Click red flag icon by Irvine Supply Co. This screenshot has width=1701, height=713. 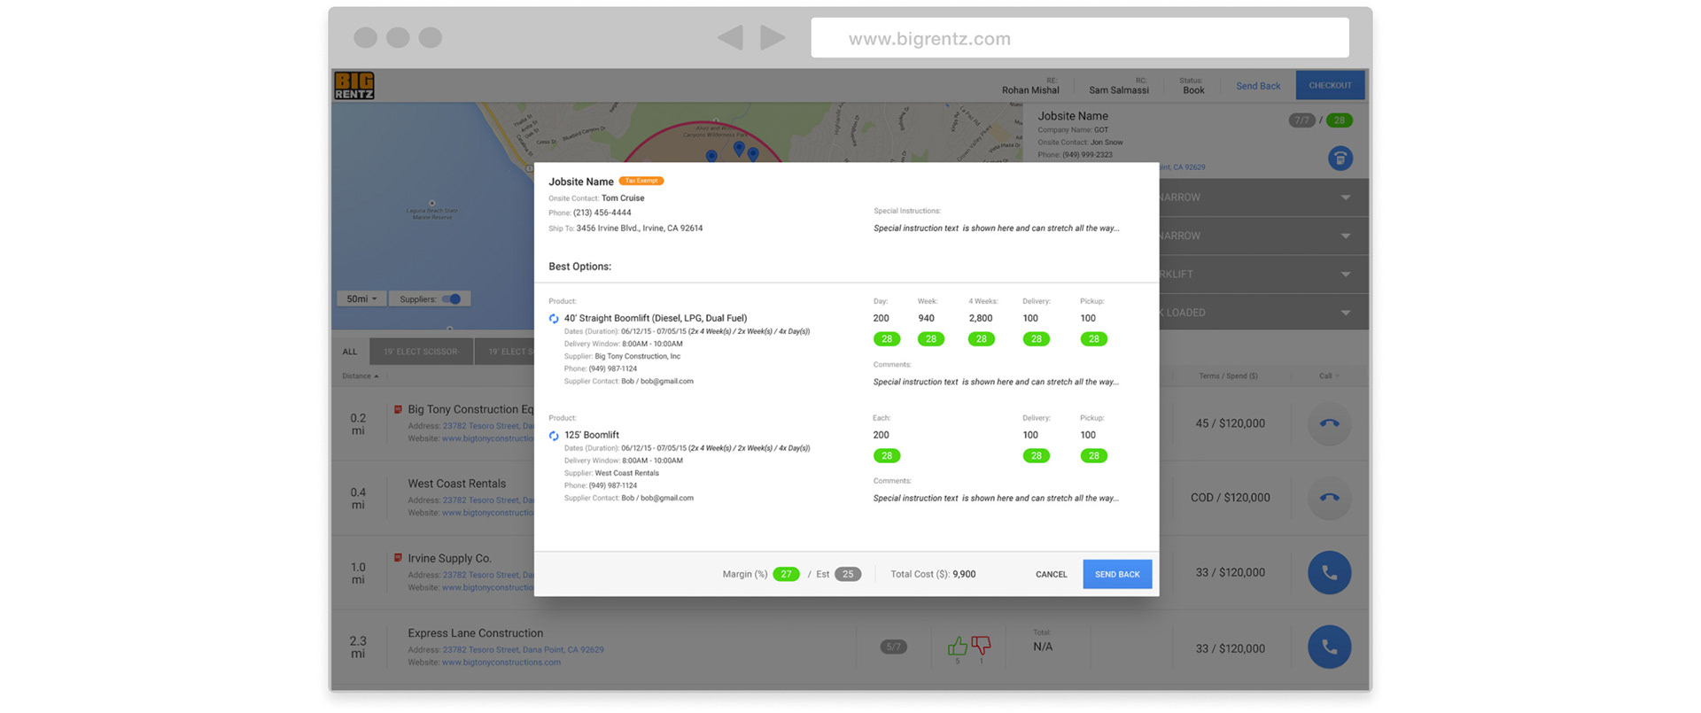pyautogui.click(x=398, y=558)
